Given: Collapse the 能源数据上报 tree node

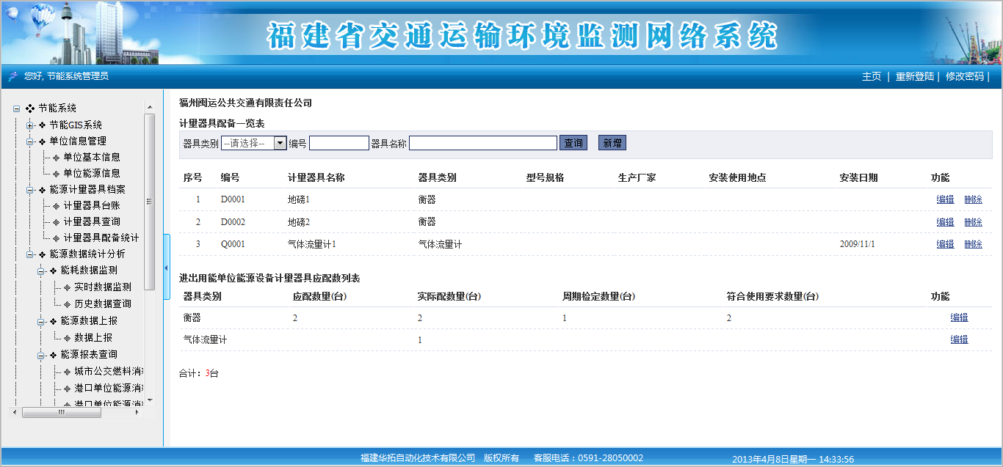Looking at the screenshot, I should [x=41, y=321].
